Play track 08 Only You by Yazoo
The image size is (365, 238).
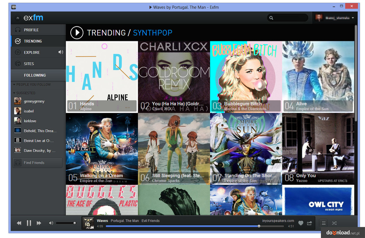[x=318, y=149]
